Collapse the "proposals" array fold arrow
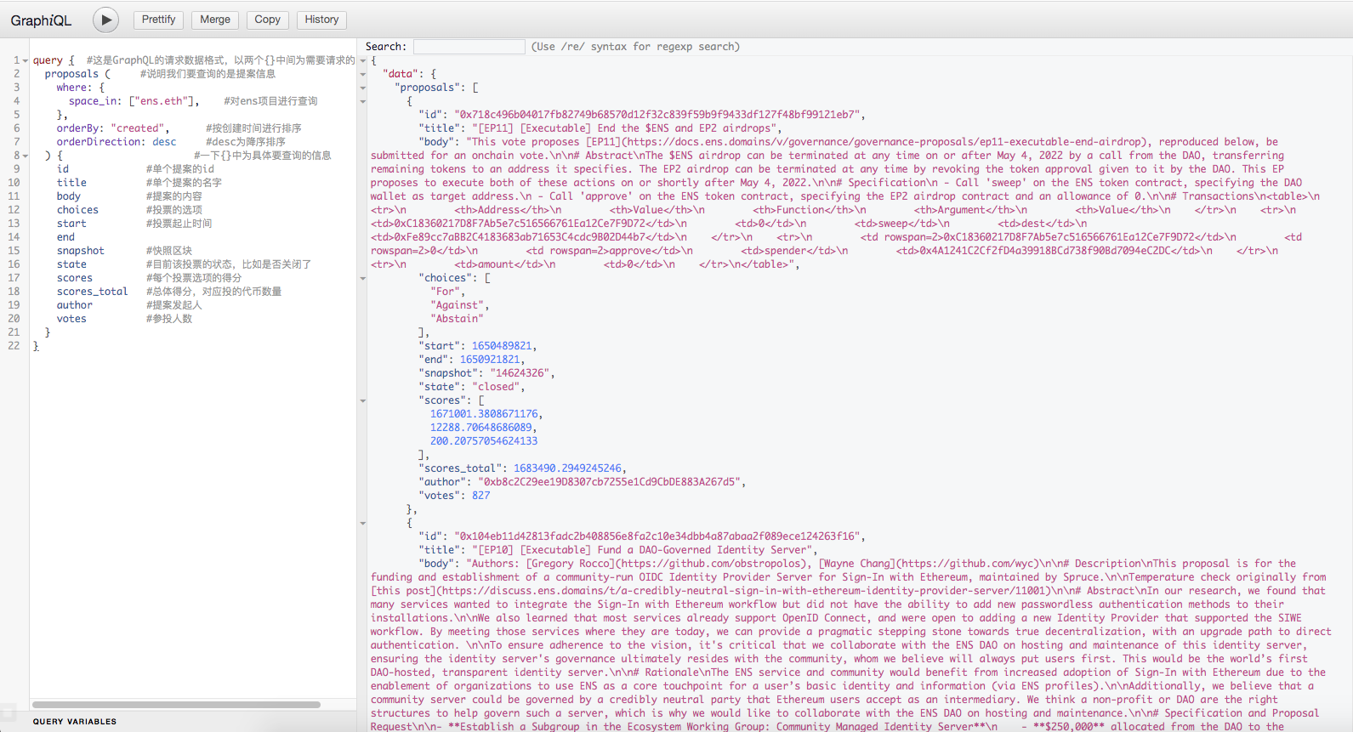Image resolution: width=1353 pixels, height=732 pixels. coord(363,88)
